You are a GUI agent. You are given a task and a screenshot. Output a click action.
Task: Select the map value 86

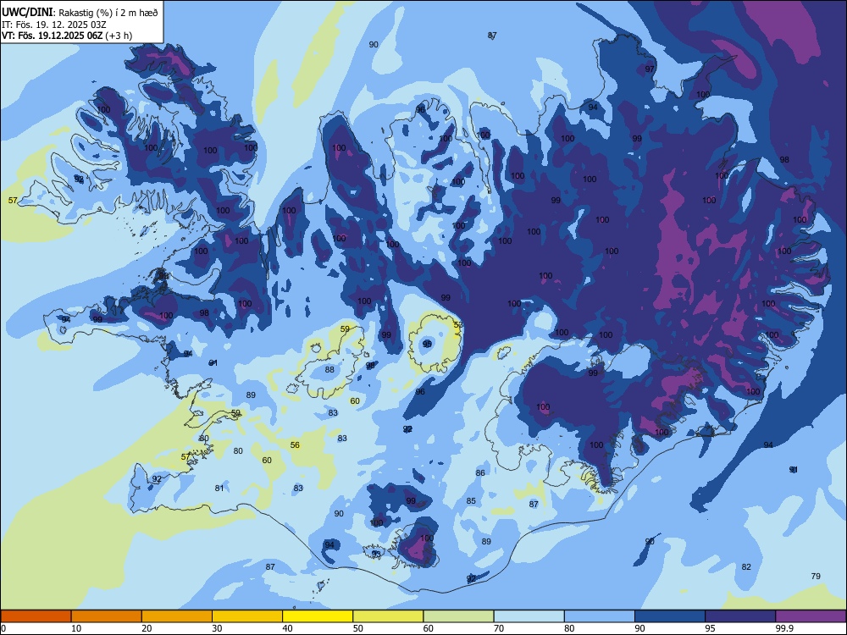[480, 473]
